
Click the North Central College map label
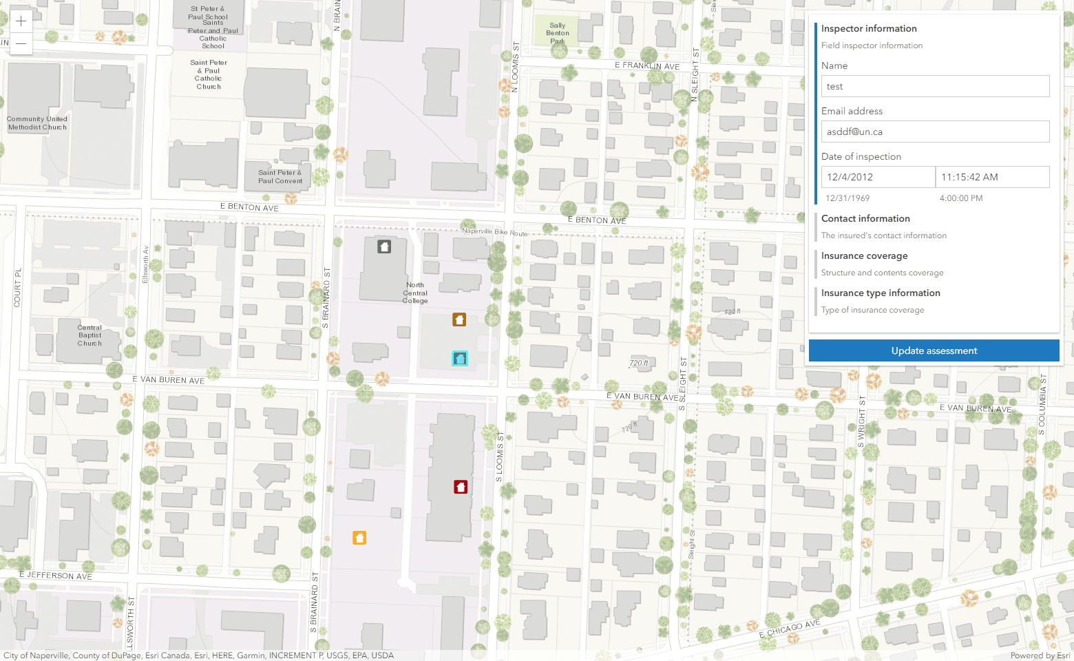[415, 293]
